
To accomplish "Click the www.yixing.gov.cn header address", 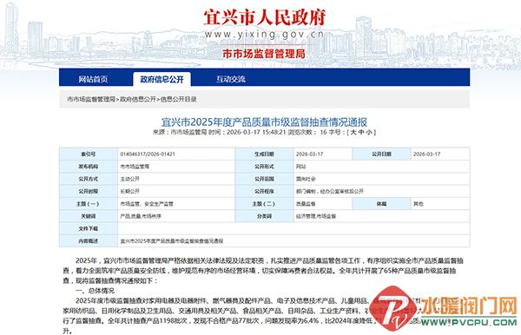I will tap(265, 34).
